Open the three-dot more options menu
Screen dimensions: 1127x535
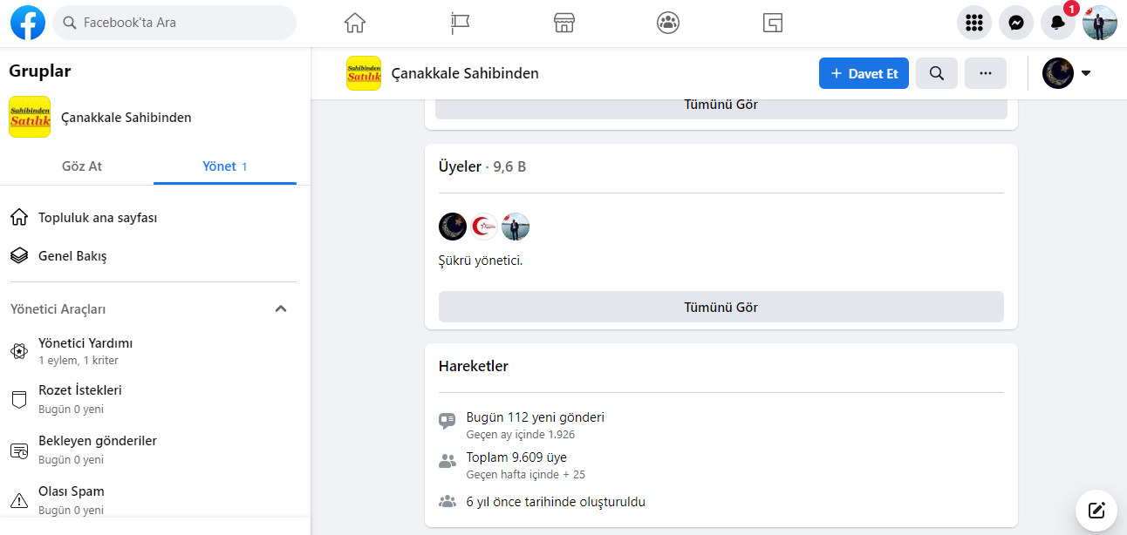986,73
